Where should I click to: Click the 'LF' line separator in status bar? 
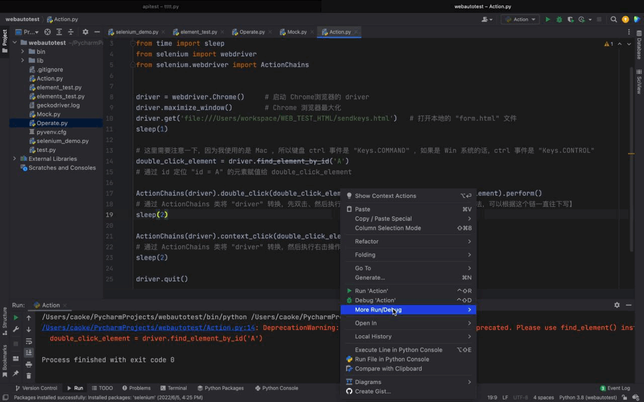click(505, 397)
